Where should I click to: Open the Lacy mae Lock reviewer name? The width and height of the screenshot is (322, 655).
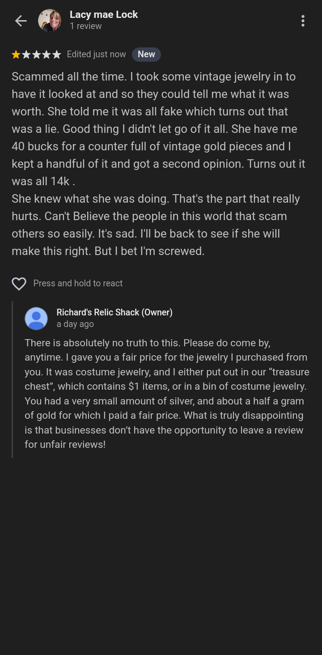pos(104,15)
